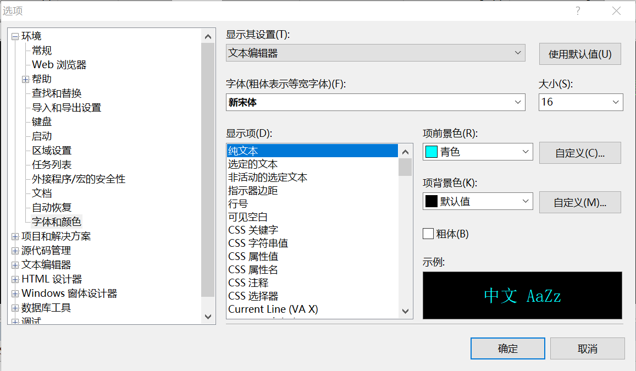Screen dimensions: 636x371
Task: Collapse the 环境 tree node
Action: [x=15, y=36]
